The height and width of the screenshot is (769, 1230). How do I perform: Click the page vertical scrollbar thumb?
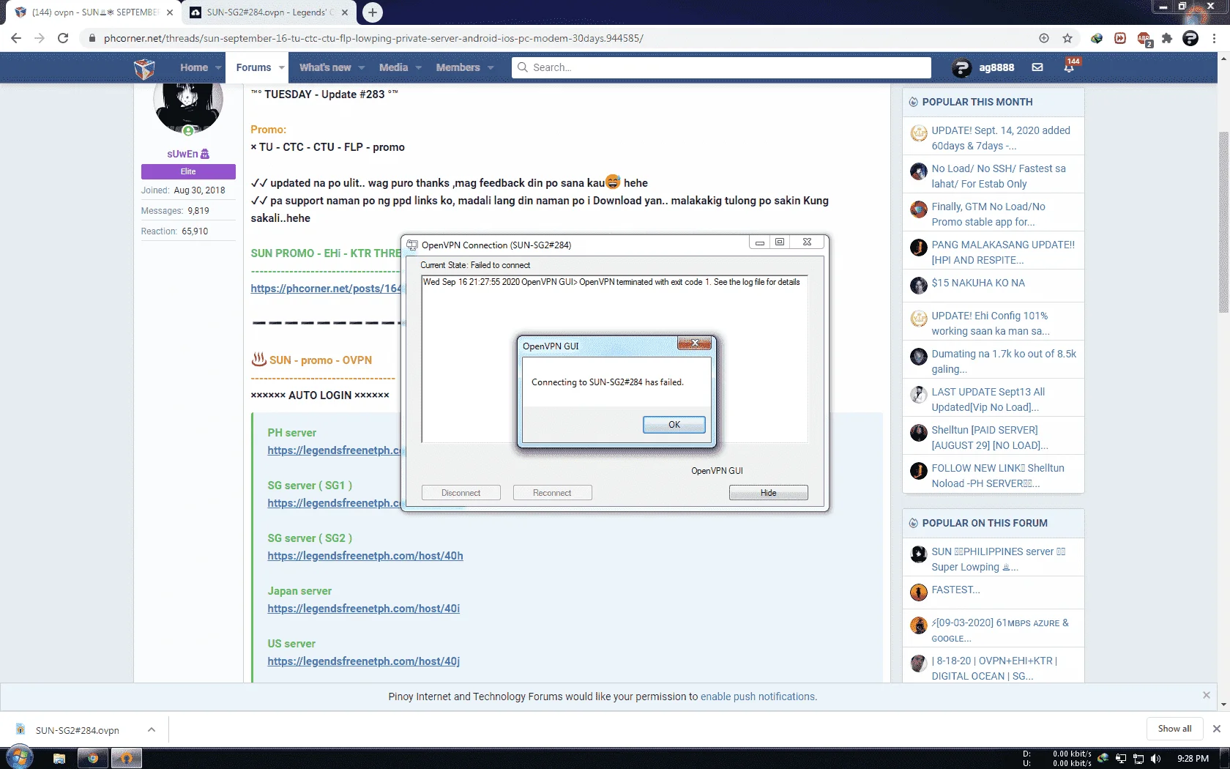[1223, 222]
